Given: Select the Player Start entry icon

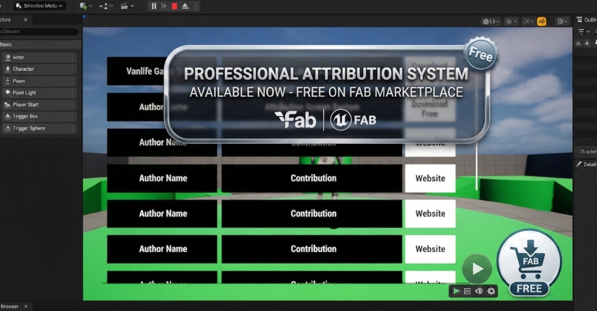Looking at the screenshot, I should coord(8,105).
